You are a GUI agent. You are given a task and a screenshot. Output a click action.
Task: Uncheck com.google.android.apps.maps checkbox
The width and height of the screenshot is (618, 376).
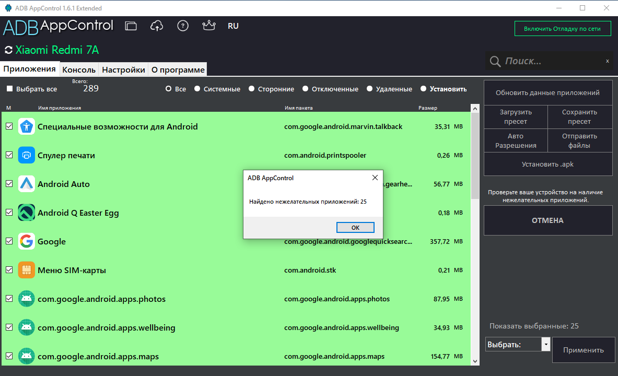point(9,356)
